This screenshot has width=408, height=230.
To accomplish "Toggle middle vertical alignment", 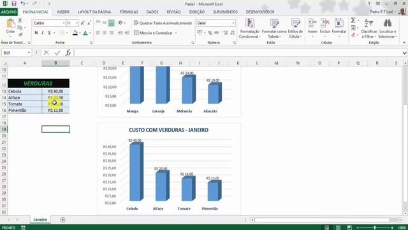I will [105, 23].
